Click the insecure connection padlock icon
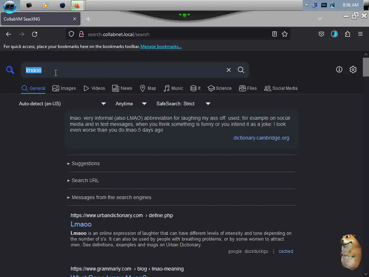The height and width of the screenshot is (277, 369). click(81, 34)
